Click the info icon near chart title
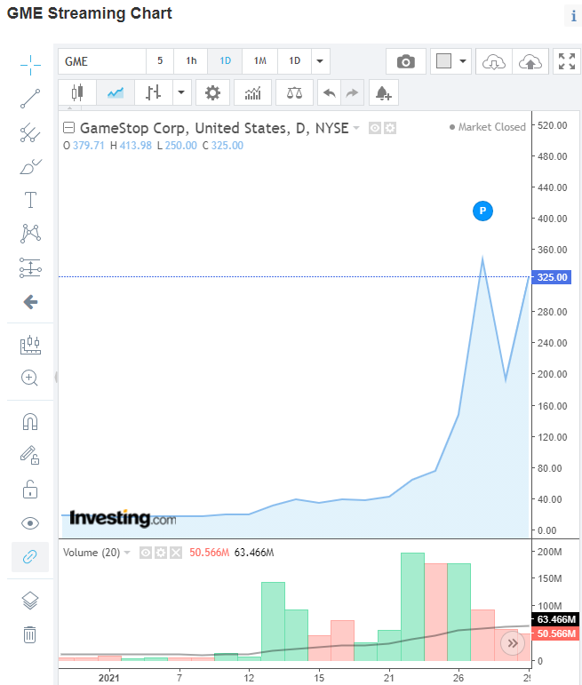The image size is (582, 685). pos(573,16)
